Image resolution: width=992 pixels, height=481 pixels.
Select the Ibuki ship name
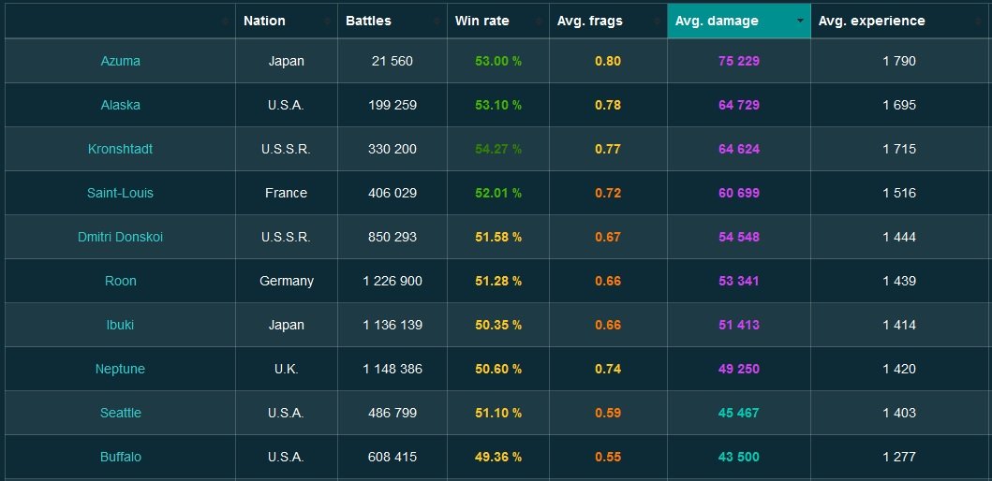[120, 325]
